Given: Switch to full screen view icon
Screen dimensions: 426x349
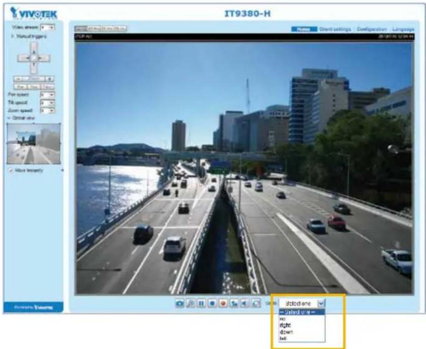Looking at the screenshot, I should [256, 303].
